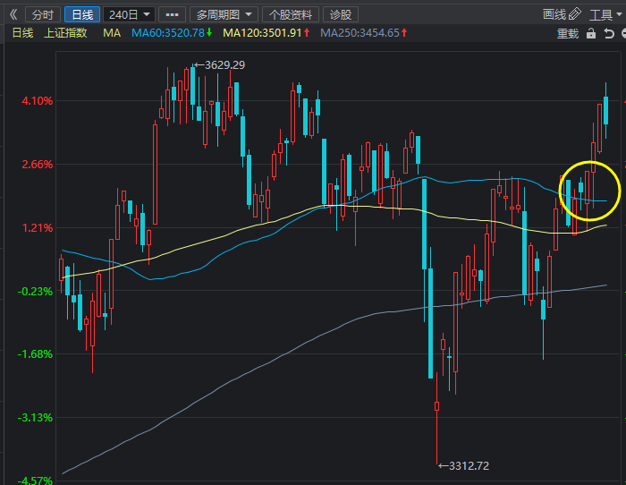The image size is (626, 485).
Task: Open 个股资料 stock info
Action: click(x=291, y=15)
